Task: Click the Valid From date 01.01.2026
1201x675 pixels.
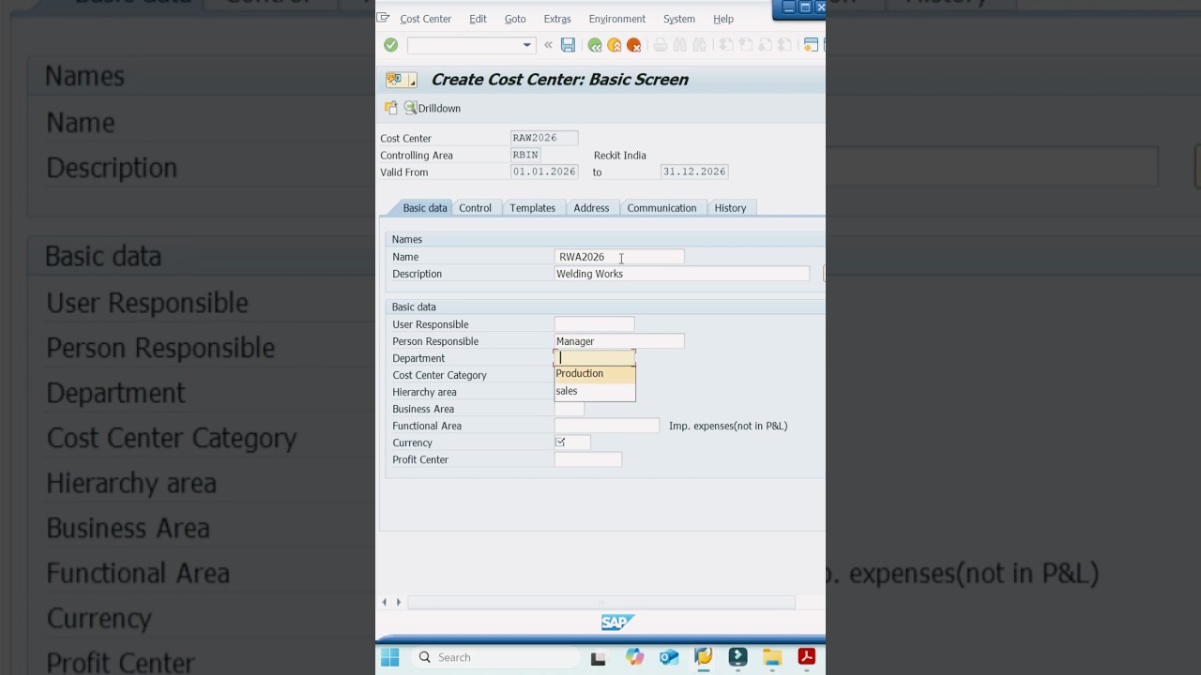Action: [544, 172]
